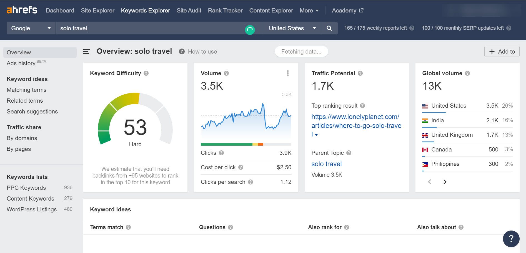
Task: Click the Keyword Difficulty help icon
Action: pos(147,73)
